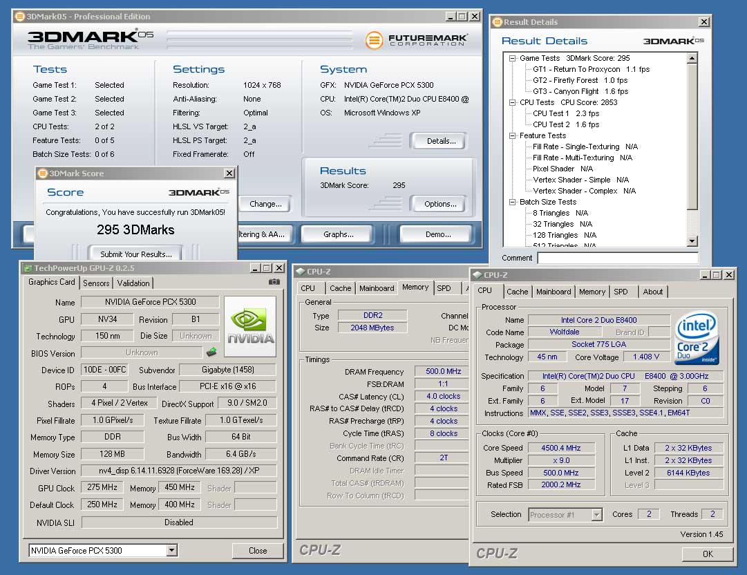Click the Comment input field

(x=618, y=258)
